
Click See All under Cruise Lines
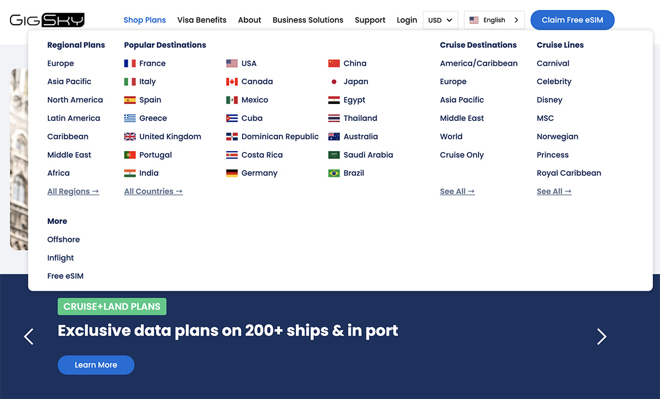pyautogui.click(x=554, y=191)
